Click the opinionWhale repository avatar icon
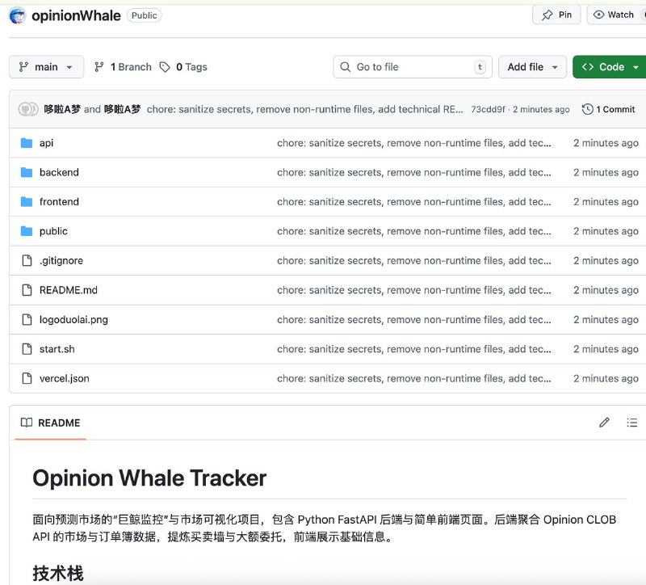Image resolution: width=646 pixels, height=585 pixels. [x=16, y=15]
